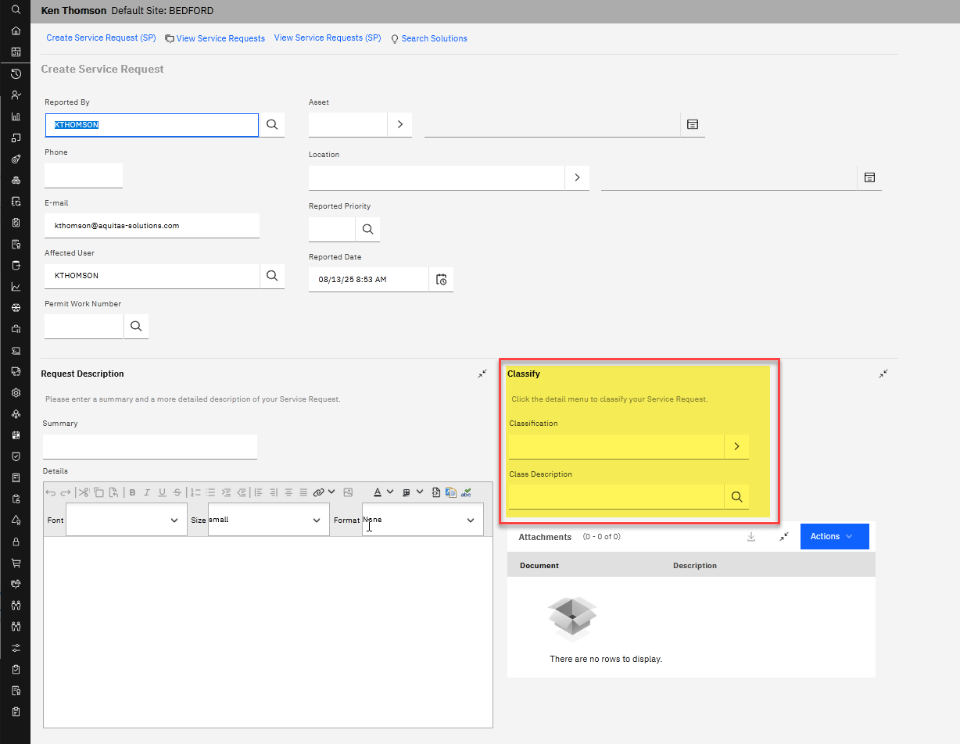Expand the link options arrow beside chain icon

tap(331, 492)
